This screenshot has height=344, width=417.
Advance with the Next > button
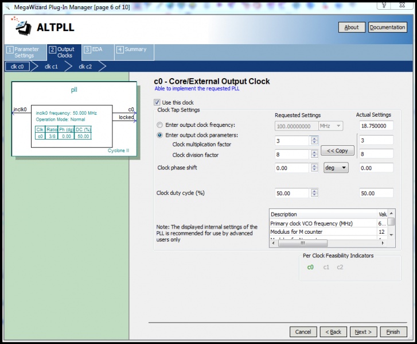tap(363, 332)
